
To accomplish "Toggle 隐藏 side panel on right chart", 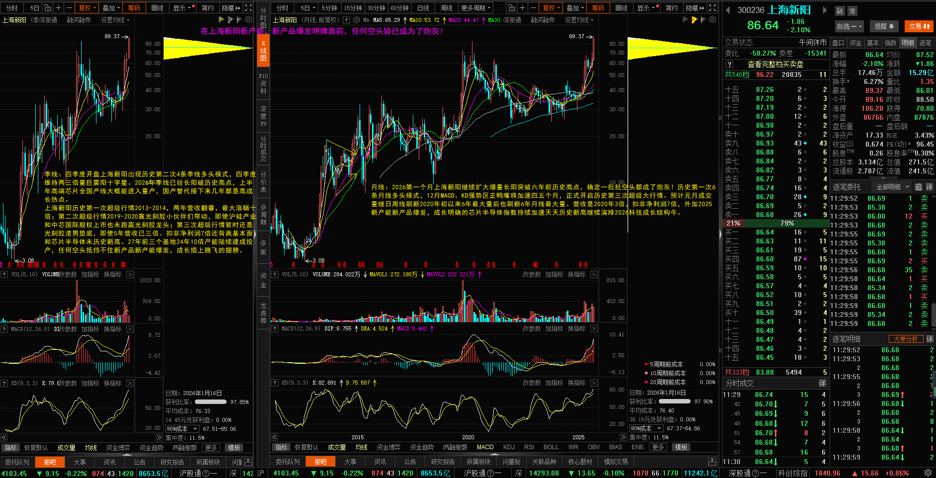I will point(695,8).
